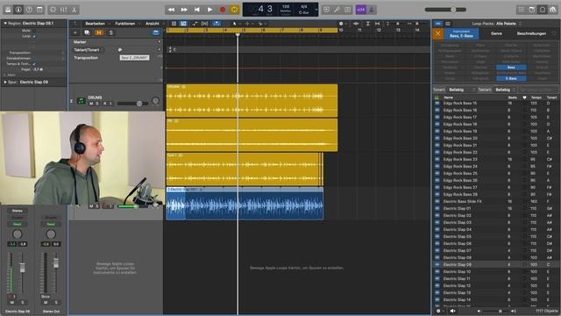Image resolution: width=561 pixels, height=316 pixels.
Task: Close Loop Browser filter with orange X
Action: 438,34
